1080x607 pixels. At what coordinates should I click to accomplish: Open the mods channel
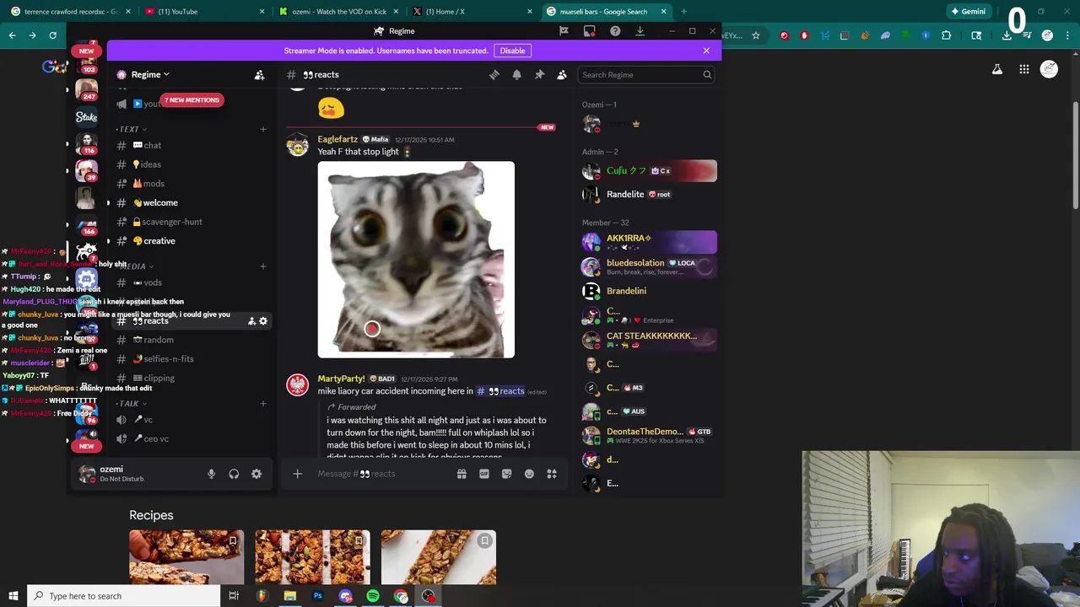(192, 184)
